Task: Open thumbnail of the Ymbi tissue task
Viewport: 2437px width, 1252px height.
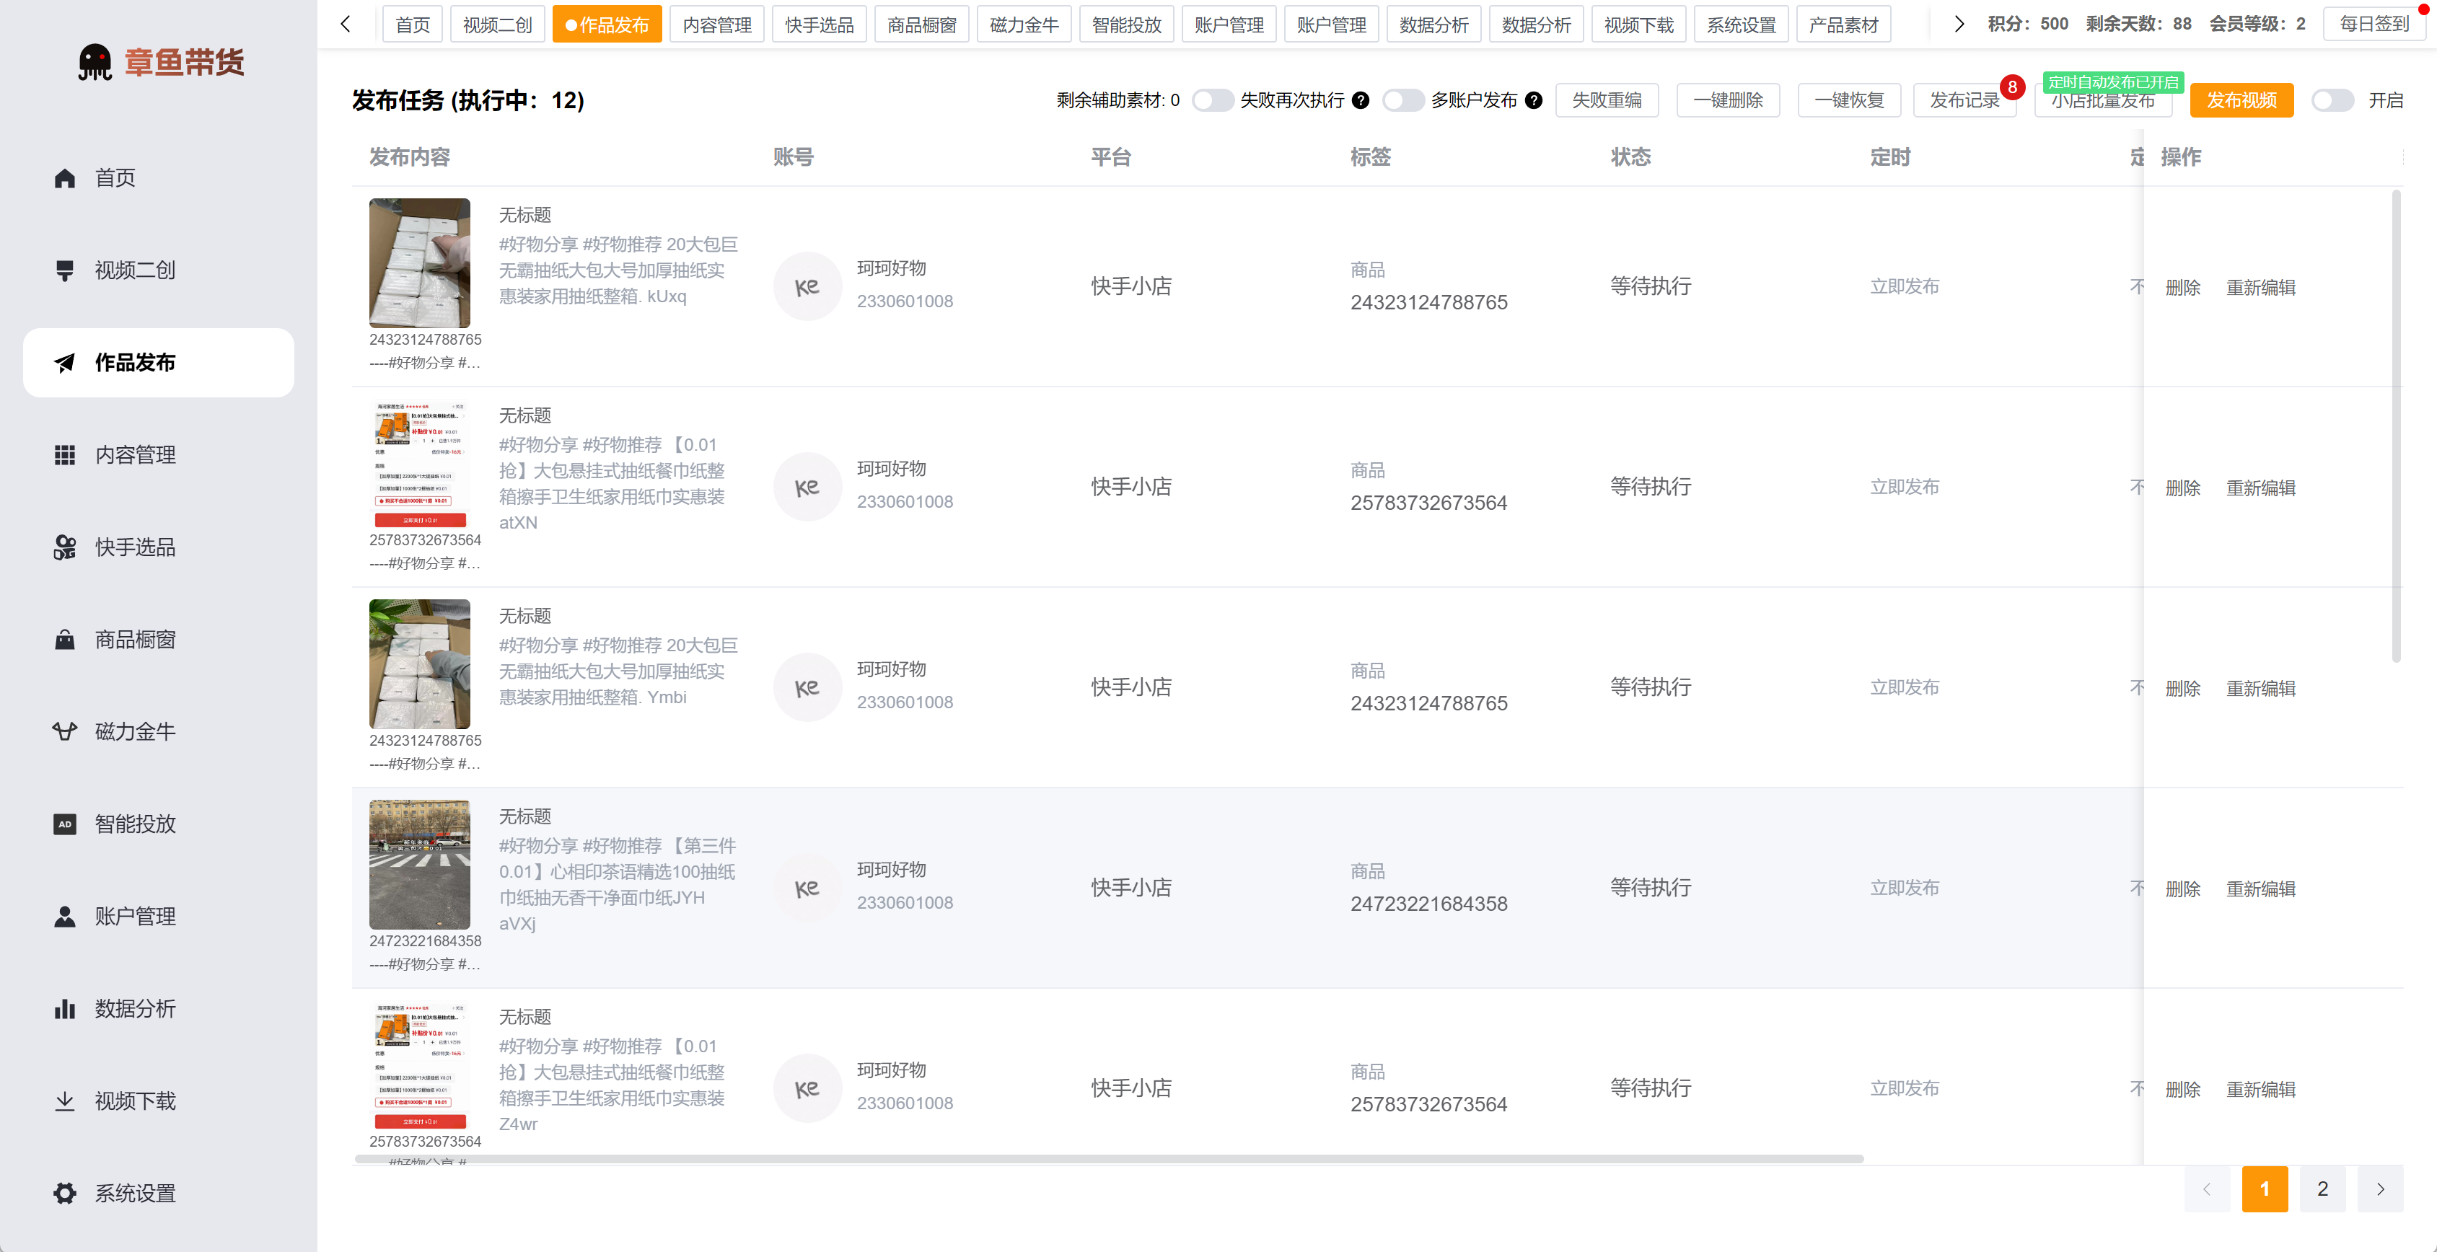Action: click(x=419, y=664)
